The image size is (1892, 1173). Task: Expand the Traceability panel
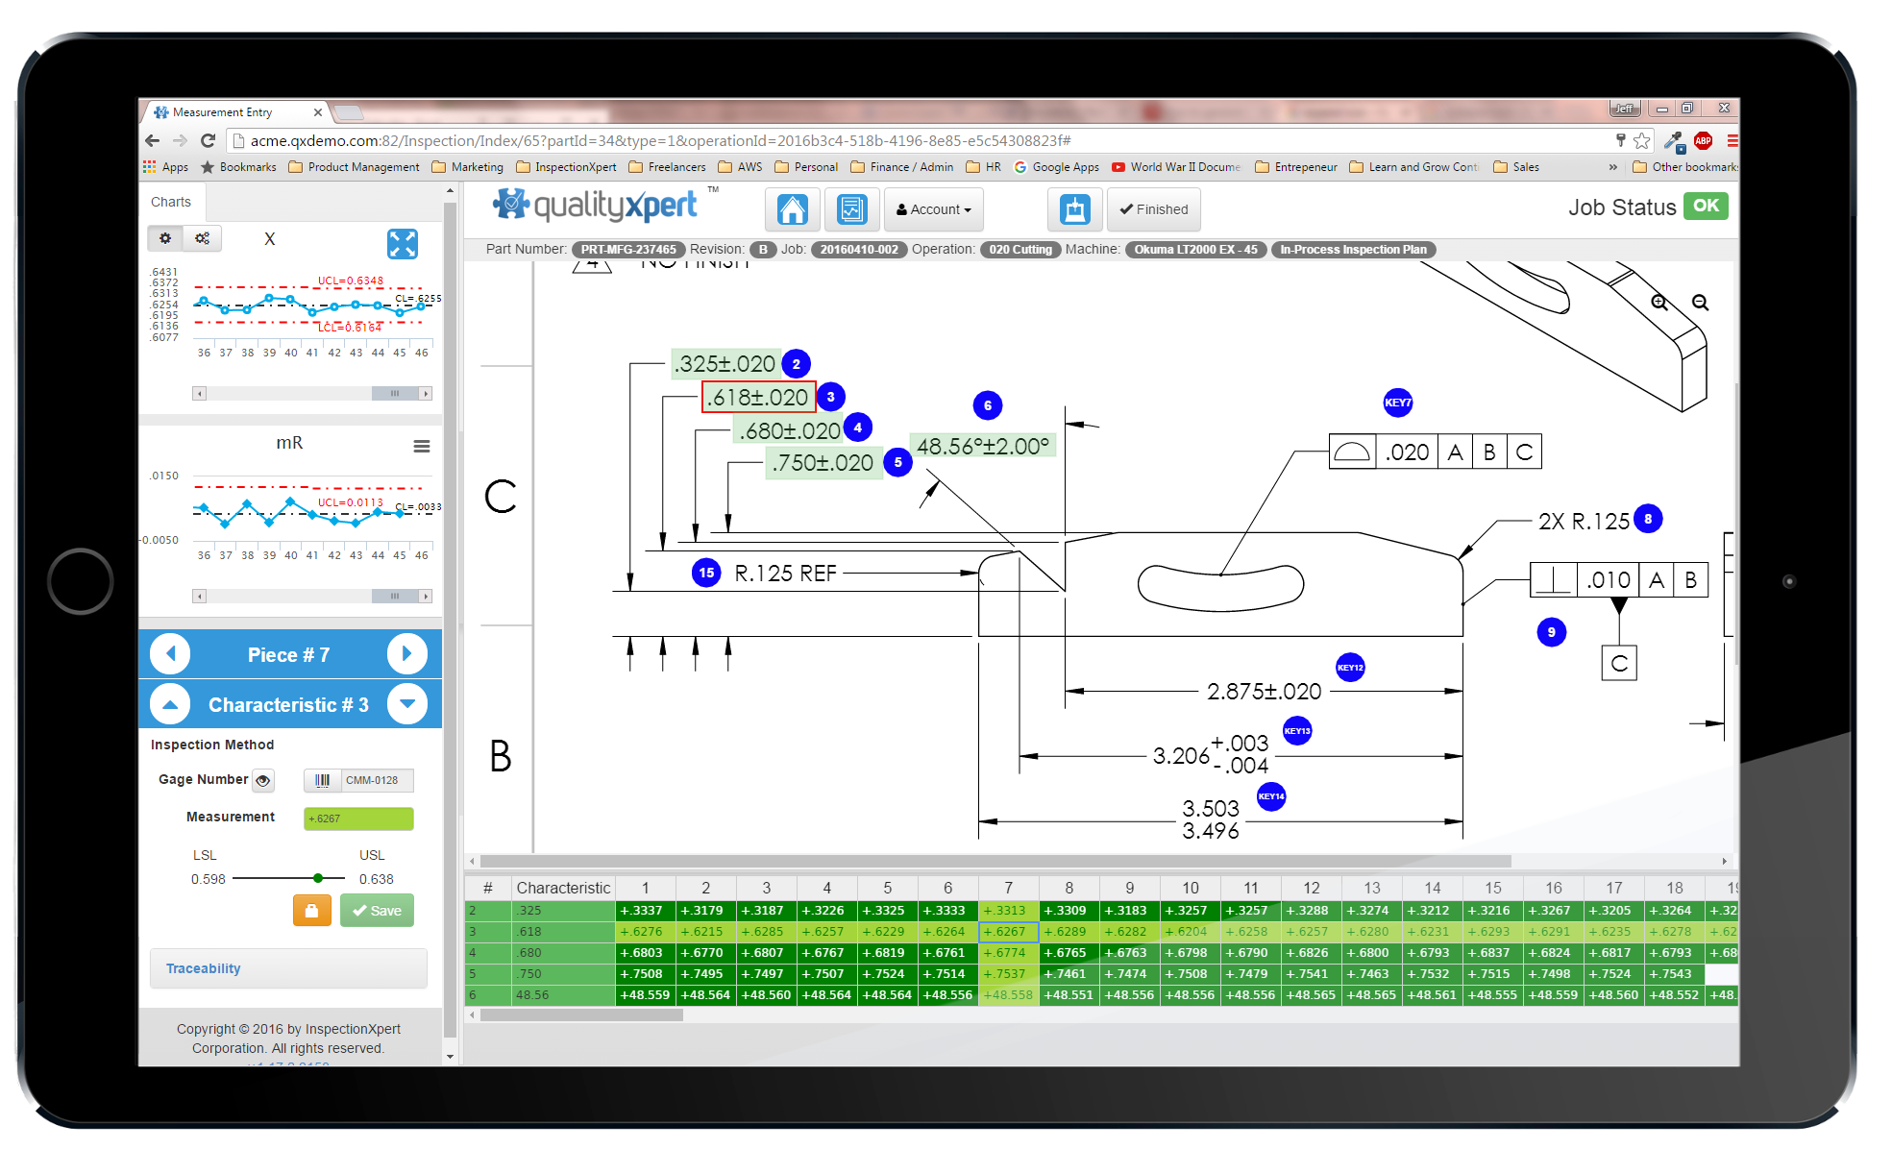pos(203,968)
